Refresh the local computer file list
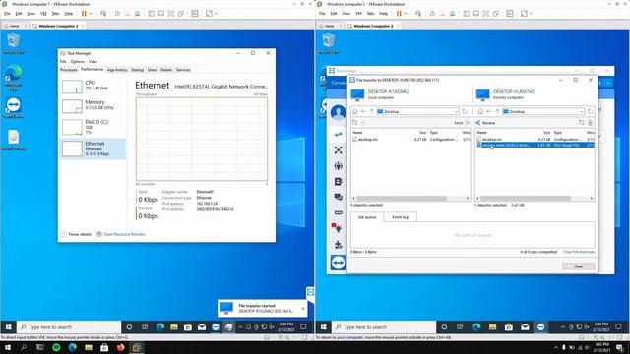 (465, 111)
